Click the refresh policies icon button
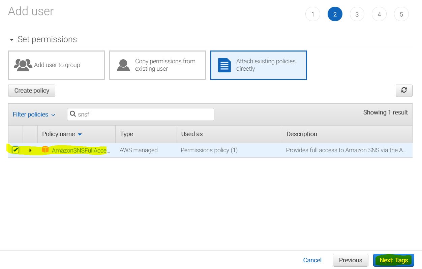The image size is (422, 269). 404,90
